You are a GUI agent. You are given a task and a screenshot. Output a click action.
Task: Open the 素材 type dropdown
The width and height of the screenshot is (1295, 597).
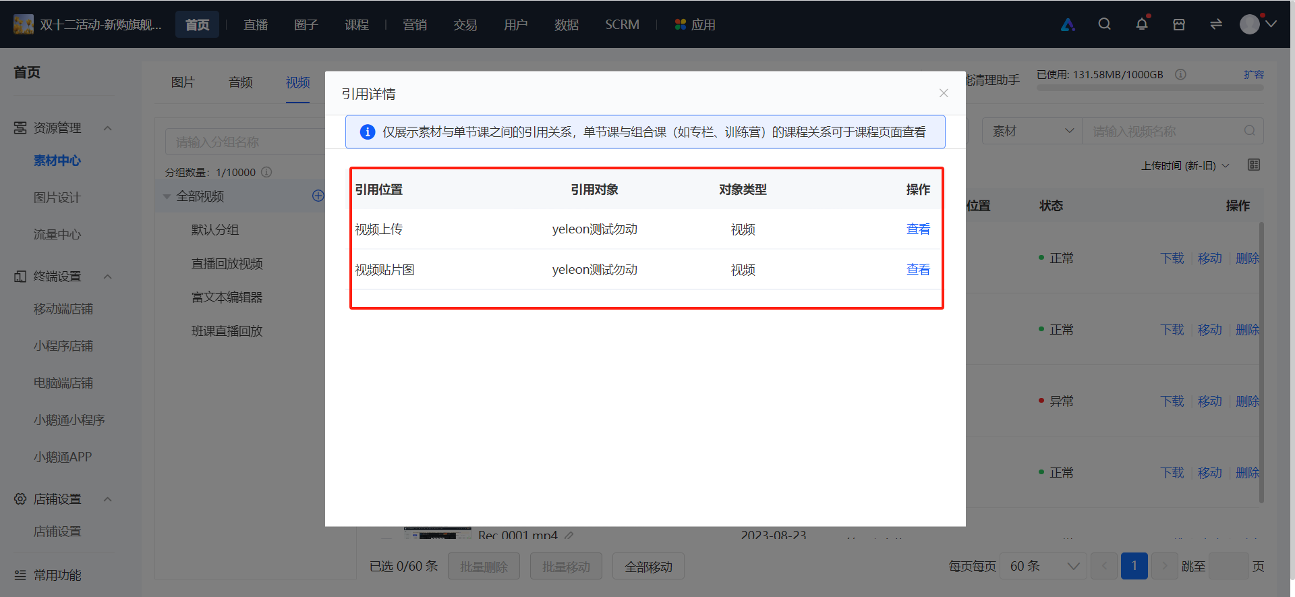click(x=1032, y=131)
